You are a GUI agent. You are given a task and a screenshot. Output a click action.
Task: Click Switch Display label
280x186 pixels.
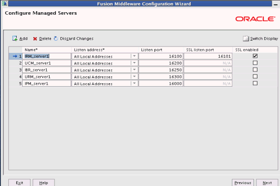tap(264, 39)
